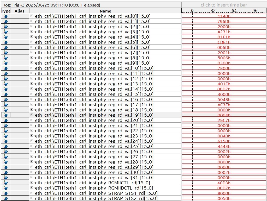Click the signal type icon for val[21] row
This screenshot has width=267, height=201.
(x=5, y=125)
